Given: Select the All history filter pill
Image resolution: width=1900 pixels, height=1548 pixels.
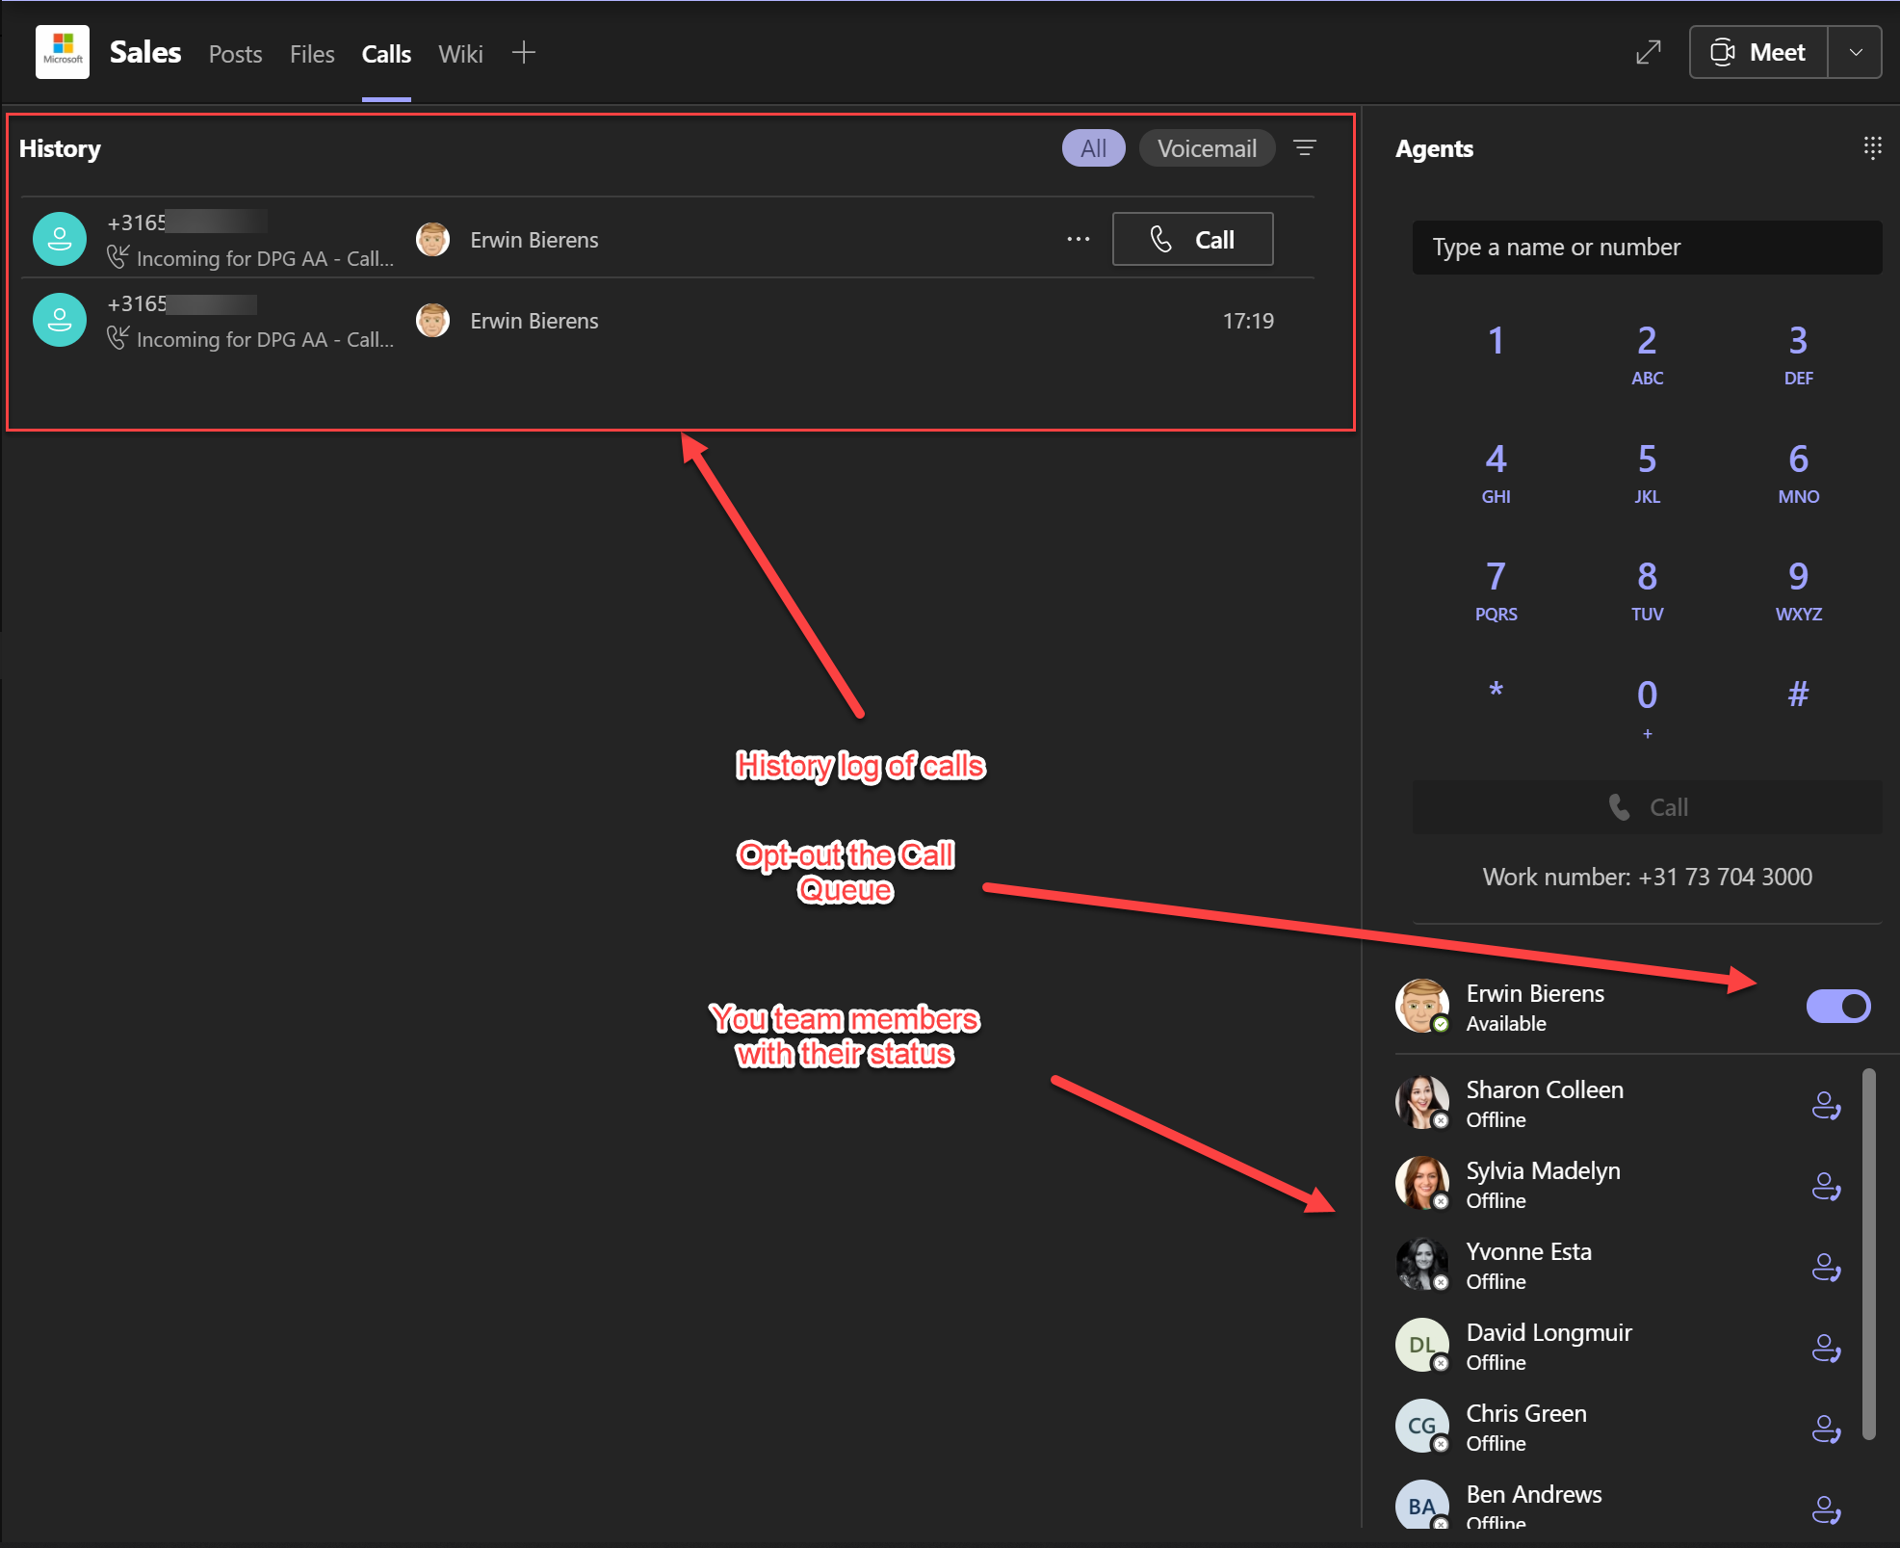Looking at the screenshot, I should pos(1093,148).
